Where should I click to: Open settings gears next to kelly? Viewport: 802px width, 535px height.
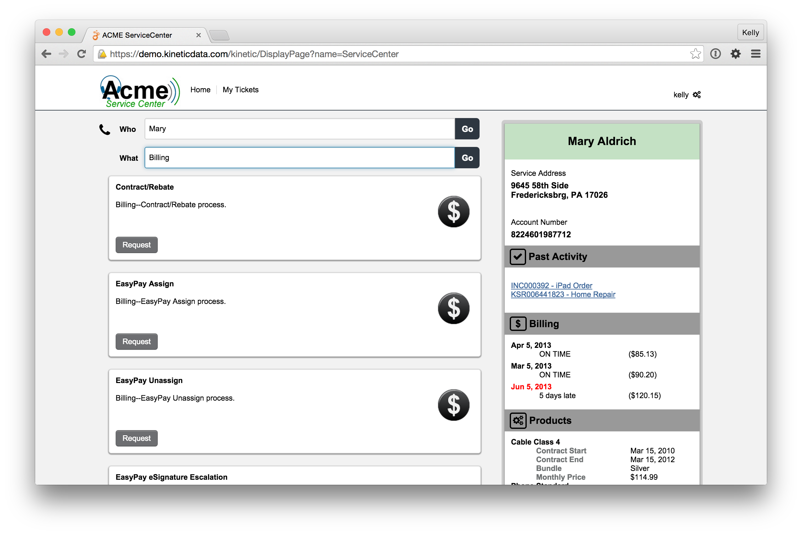696,95
